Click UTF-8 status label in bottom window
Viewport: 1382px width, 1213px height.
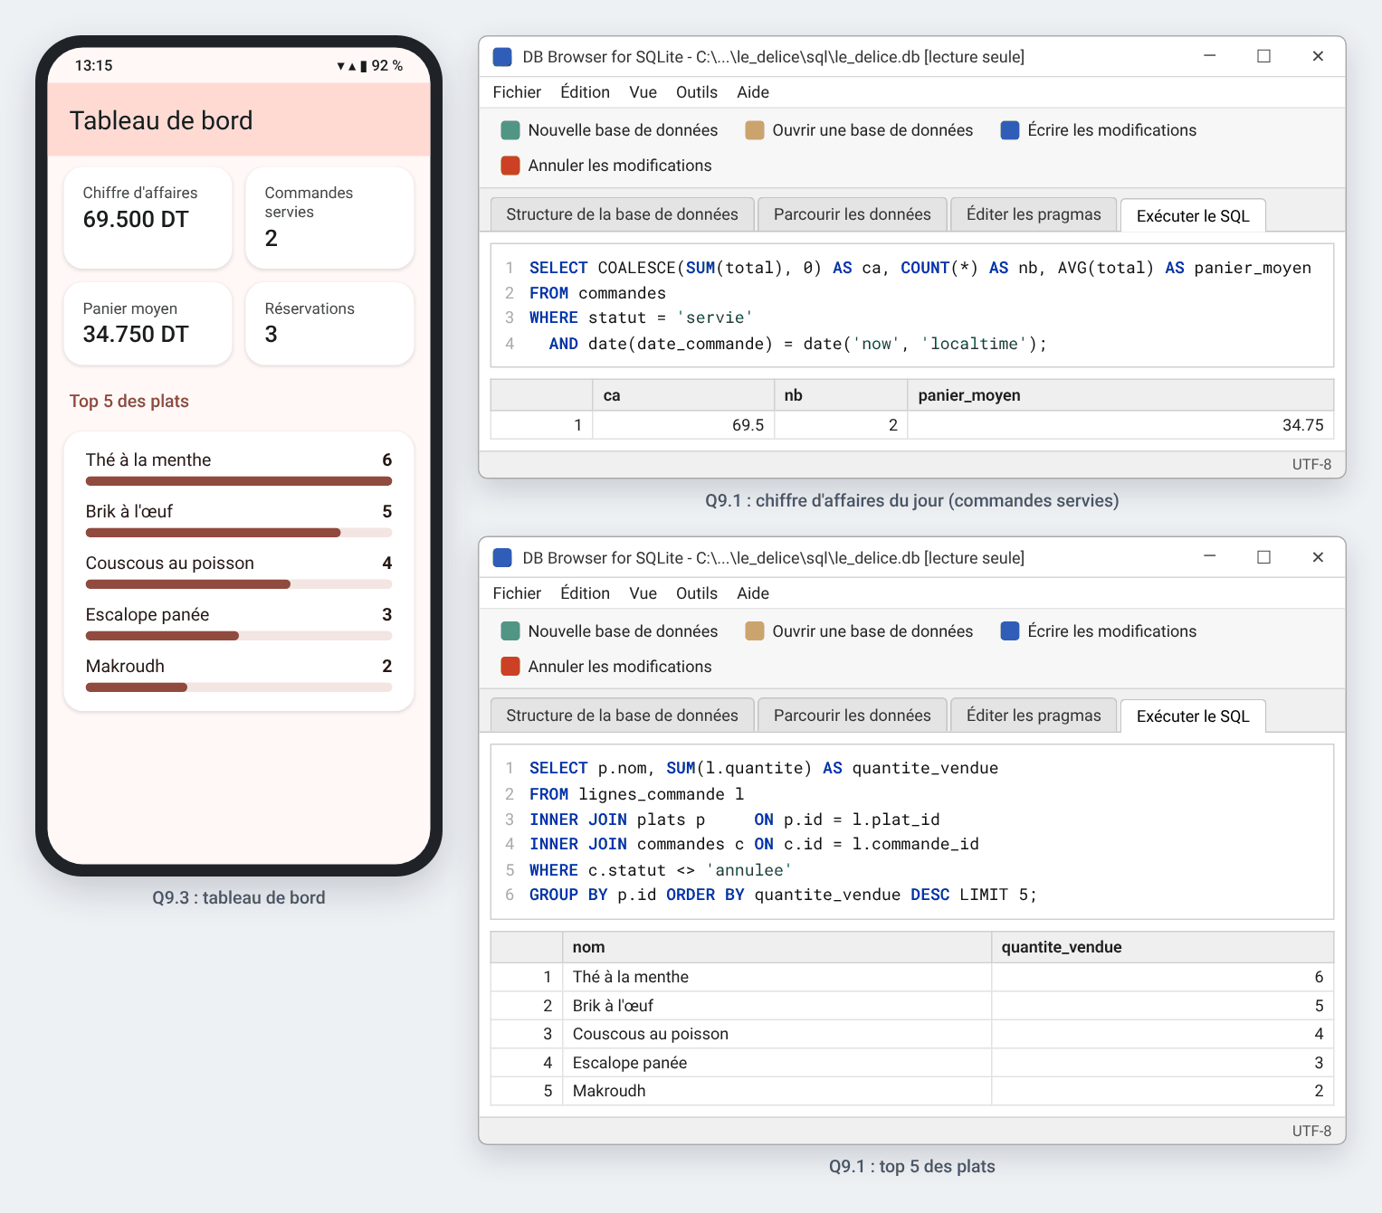point(1311,1131)
